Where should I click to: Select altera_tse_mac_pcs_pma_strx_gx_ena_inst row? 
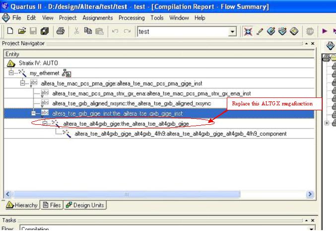point(159,93)
